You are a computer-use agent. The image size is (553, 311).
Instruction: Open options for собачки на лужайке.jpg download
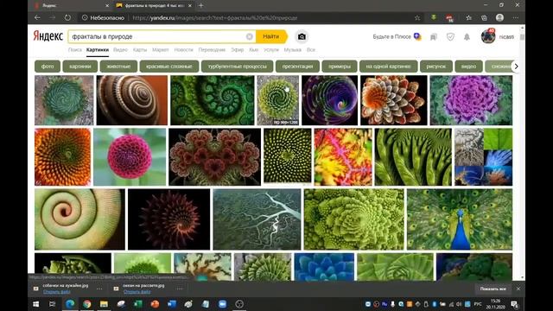tap(99, 289)
